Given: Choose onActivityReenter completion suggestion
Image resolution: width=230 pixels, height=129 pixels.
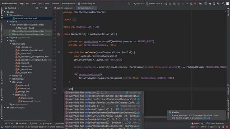Looking at the screenshot, I should (x=103, y=116).
